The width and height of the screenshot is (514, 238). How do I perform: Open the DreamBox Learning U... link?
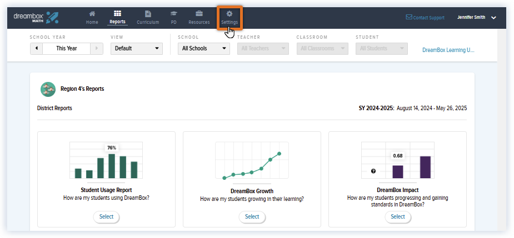(448, 50)
